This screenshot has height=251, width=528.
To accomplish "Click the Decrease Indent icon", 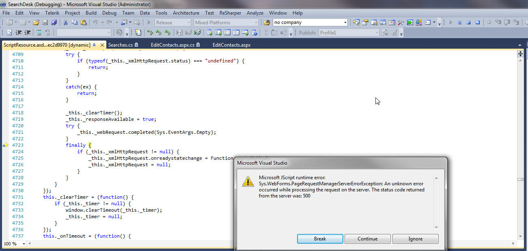I will [18, 32].
